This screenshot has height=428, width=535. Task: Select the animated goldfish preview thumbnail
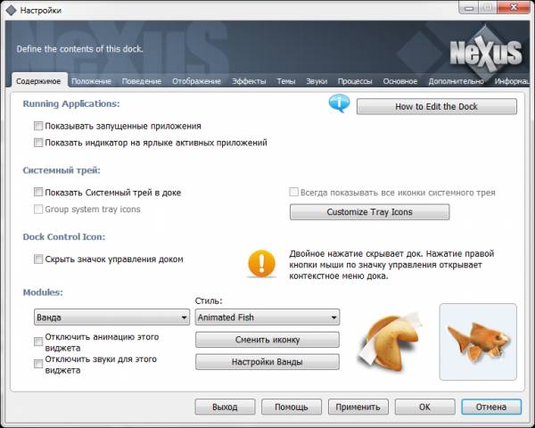click(x=478, y=342)
